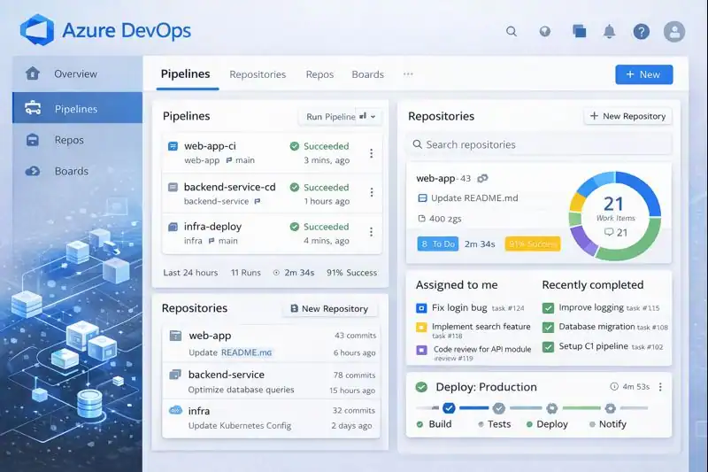Switch to the Repos tab
Viewport: 708px width, 472px height.
pos(319,74)
